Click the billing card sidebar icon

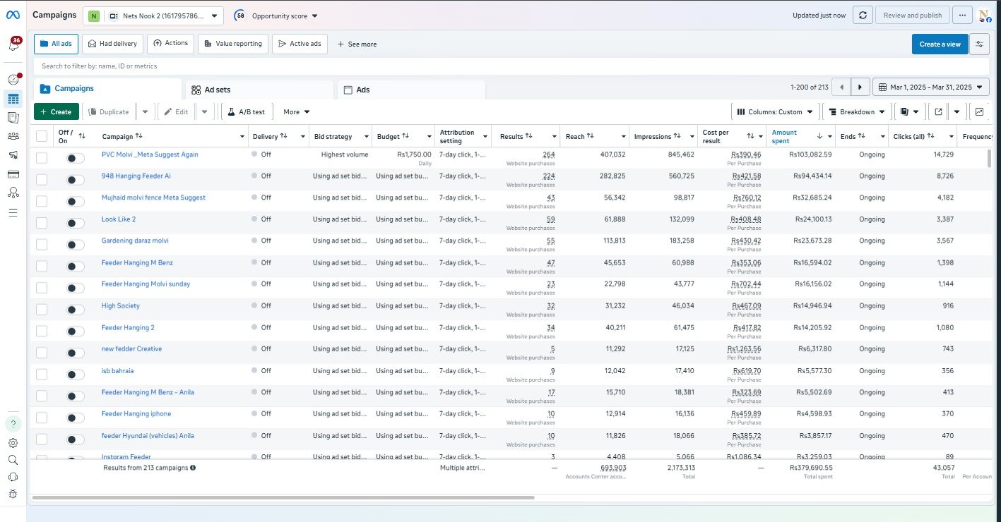click(13, 174)
